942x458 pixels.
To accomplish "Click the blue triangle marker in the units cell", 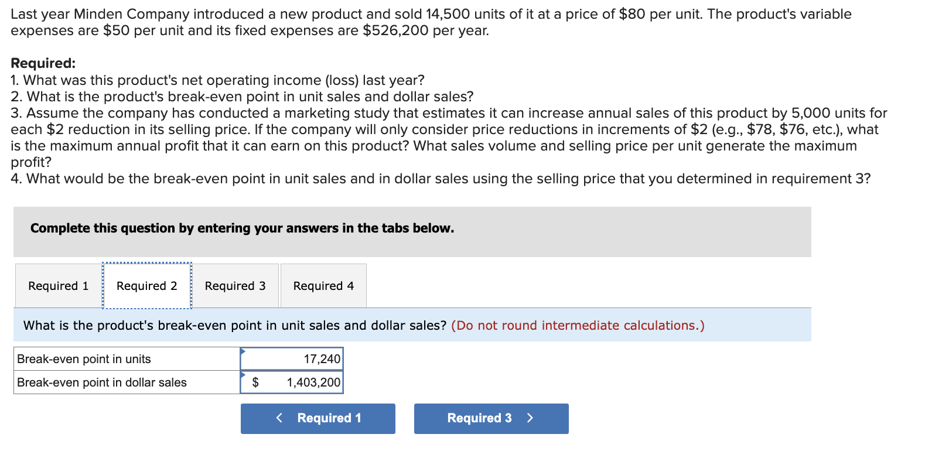I will 243,351.
